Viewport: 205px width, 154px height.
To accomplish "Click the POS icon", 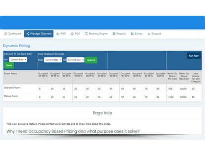I will tap(72, 34).
